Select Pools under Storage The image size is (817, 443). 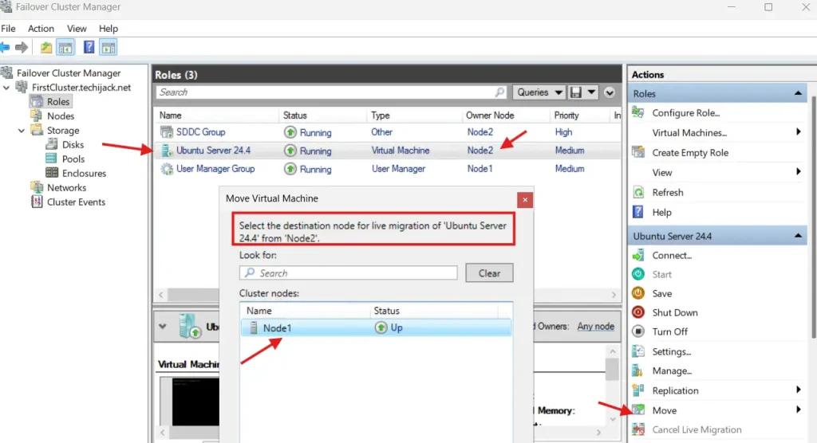pyautogui.click(x=73, y=159)
